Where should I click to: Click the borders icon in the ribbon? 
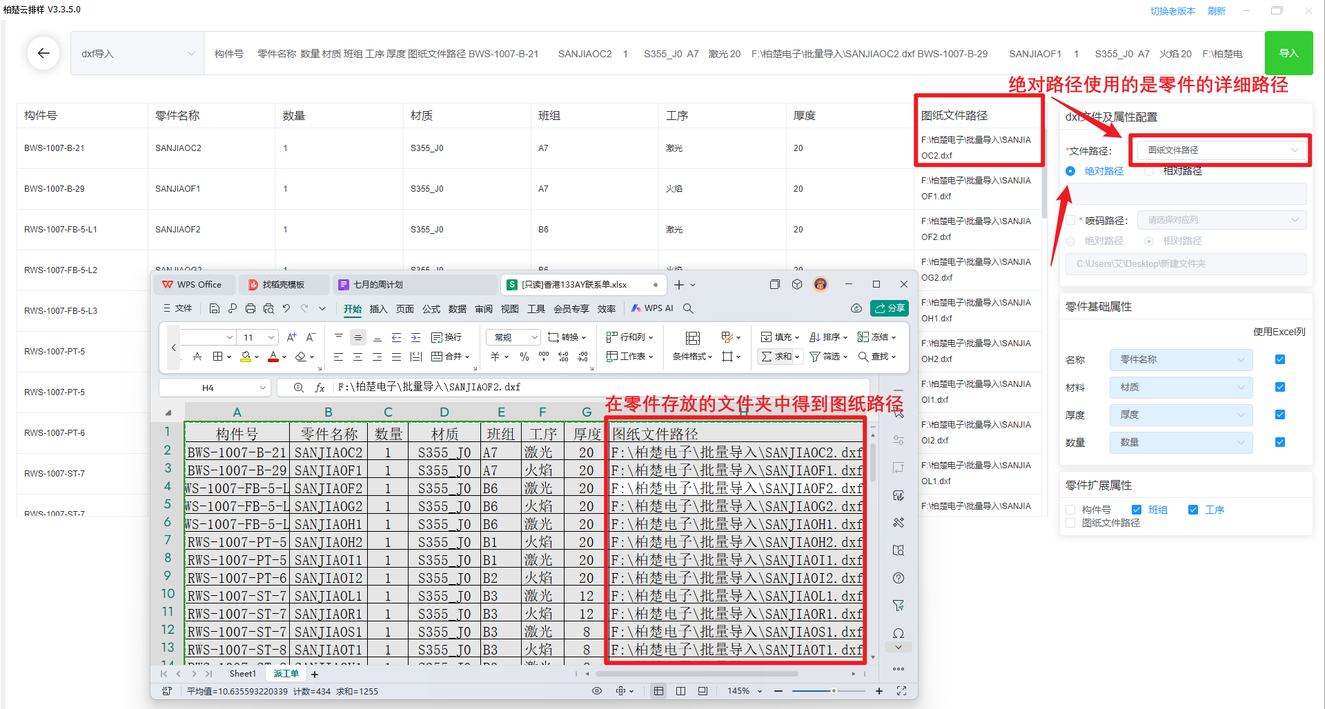pos(218,357)
